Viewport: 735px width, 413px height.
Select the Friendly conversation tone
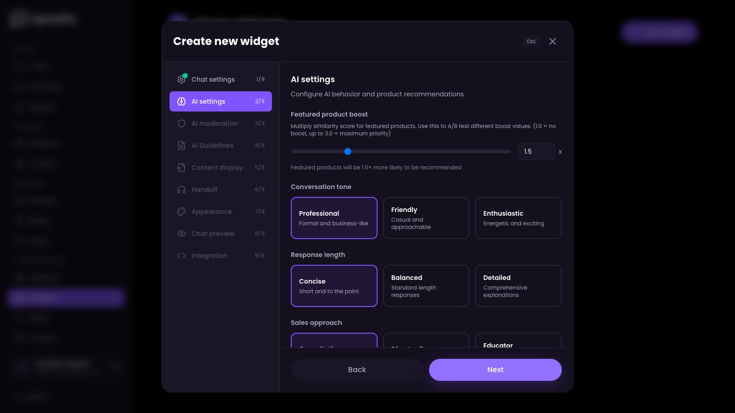pyautogui.click(x=426, y=218)
